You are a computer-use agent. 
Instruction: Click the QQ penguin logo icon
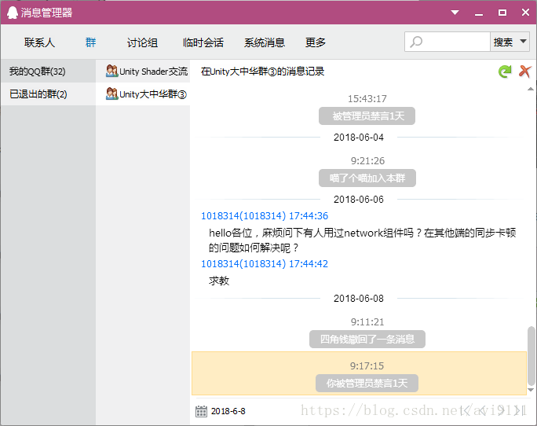[x=13, y=13]
